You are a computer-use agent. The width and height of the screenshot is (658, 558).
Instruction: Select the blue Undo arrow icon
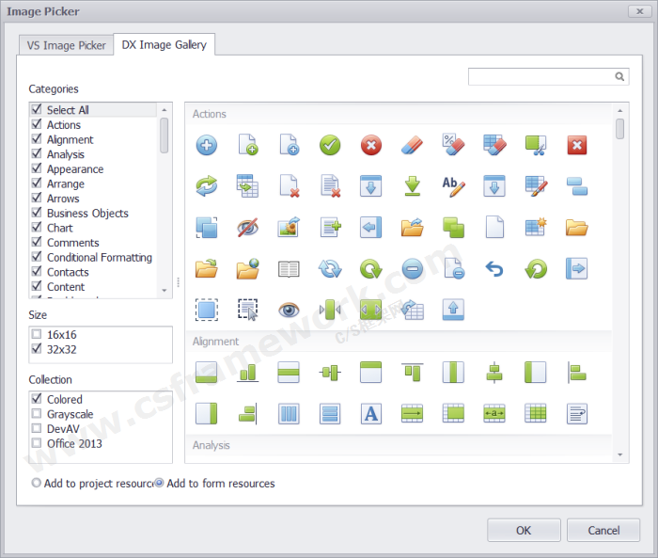click(x=495, y=269)
